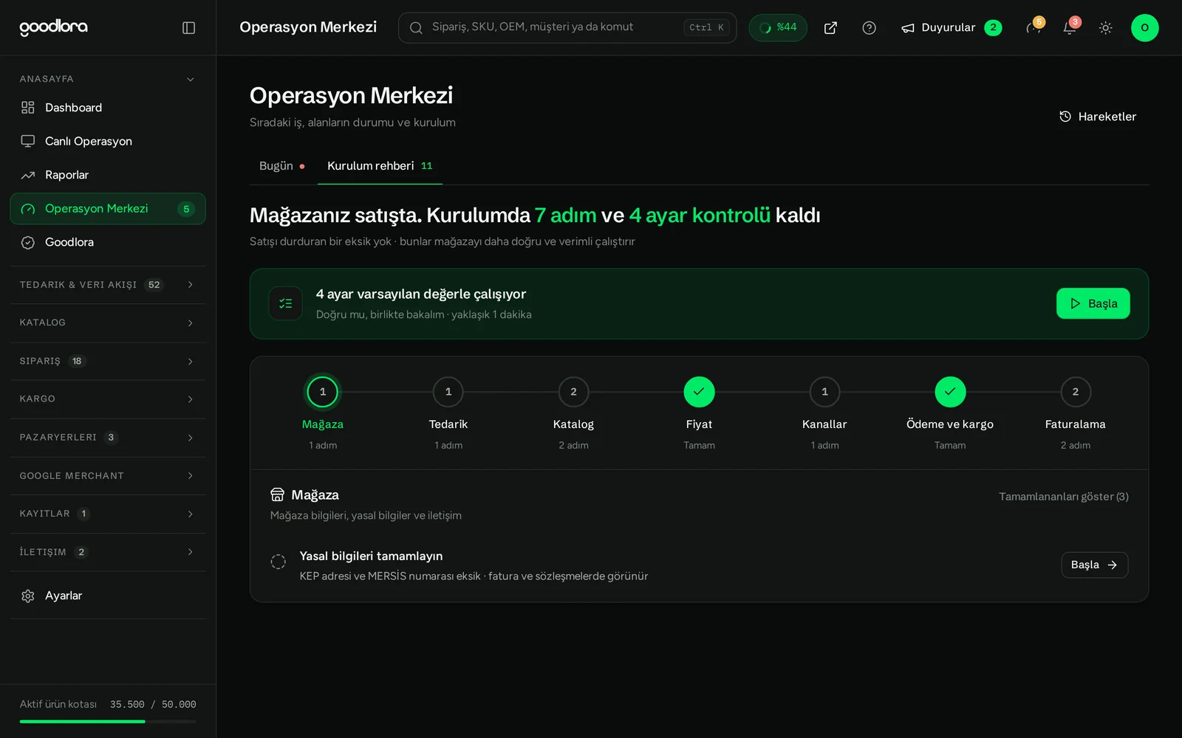Open Duyurular announcements
1182x738 pixels.
pos(952,27)
